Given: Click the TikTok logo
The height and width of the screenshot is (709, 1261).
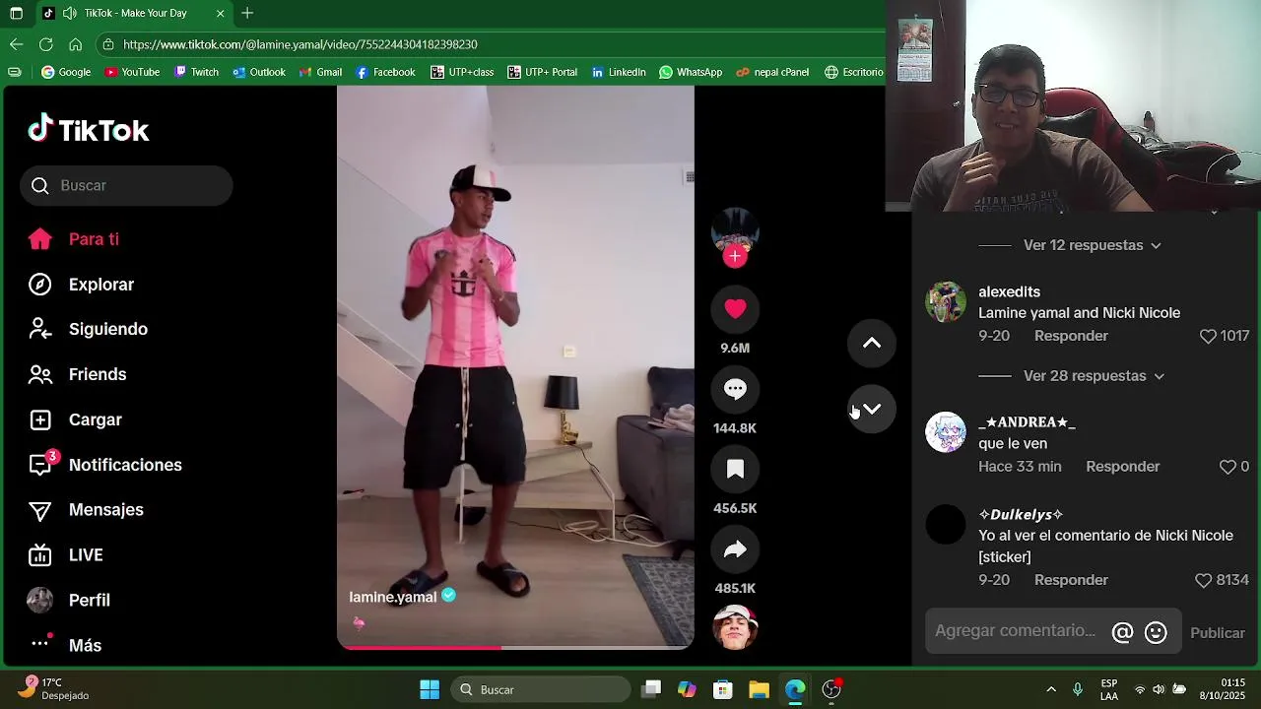Looking at the screenshot, I should pos(89,129).
